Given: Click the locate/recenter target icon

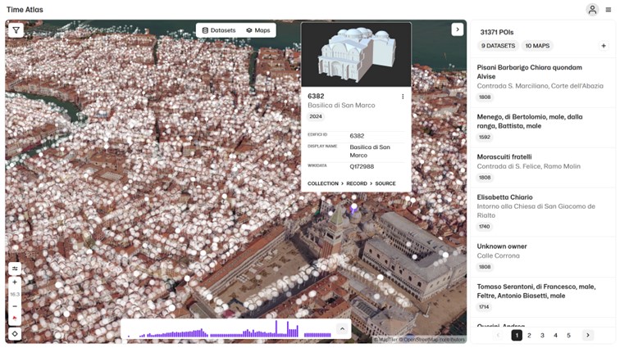Looking at the screenshot, I should pyautogui.click(x=15, y=333).
